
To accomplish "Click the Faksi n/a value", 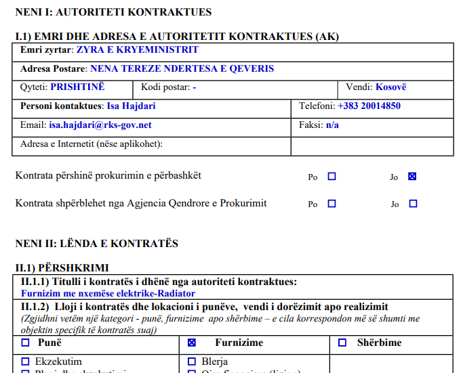I will tap(332, 125).
